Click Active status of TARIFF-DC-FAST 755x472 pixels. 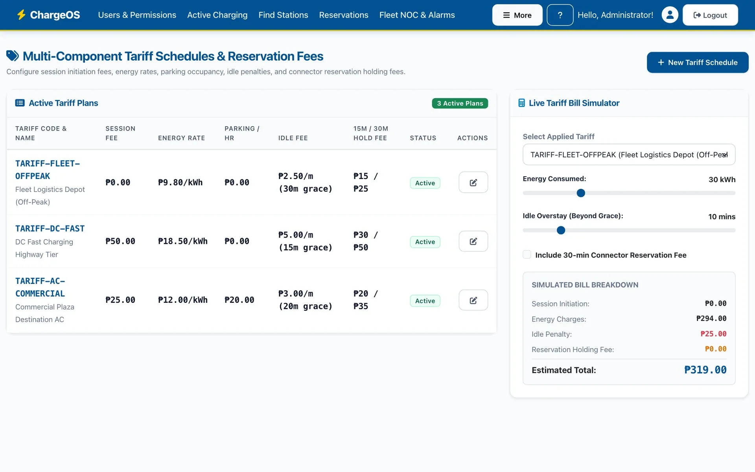coord(425,242)
